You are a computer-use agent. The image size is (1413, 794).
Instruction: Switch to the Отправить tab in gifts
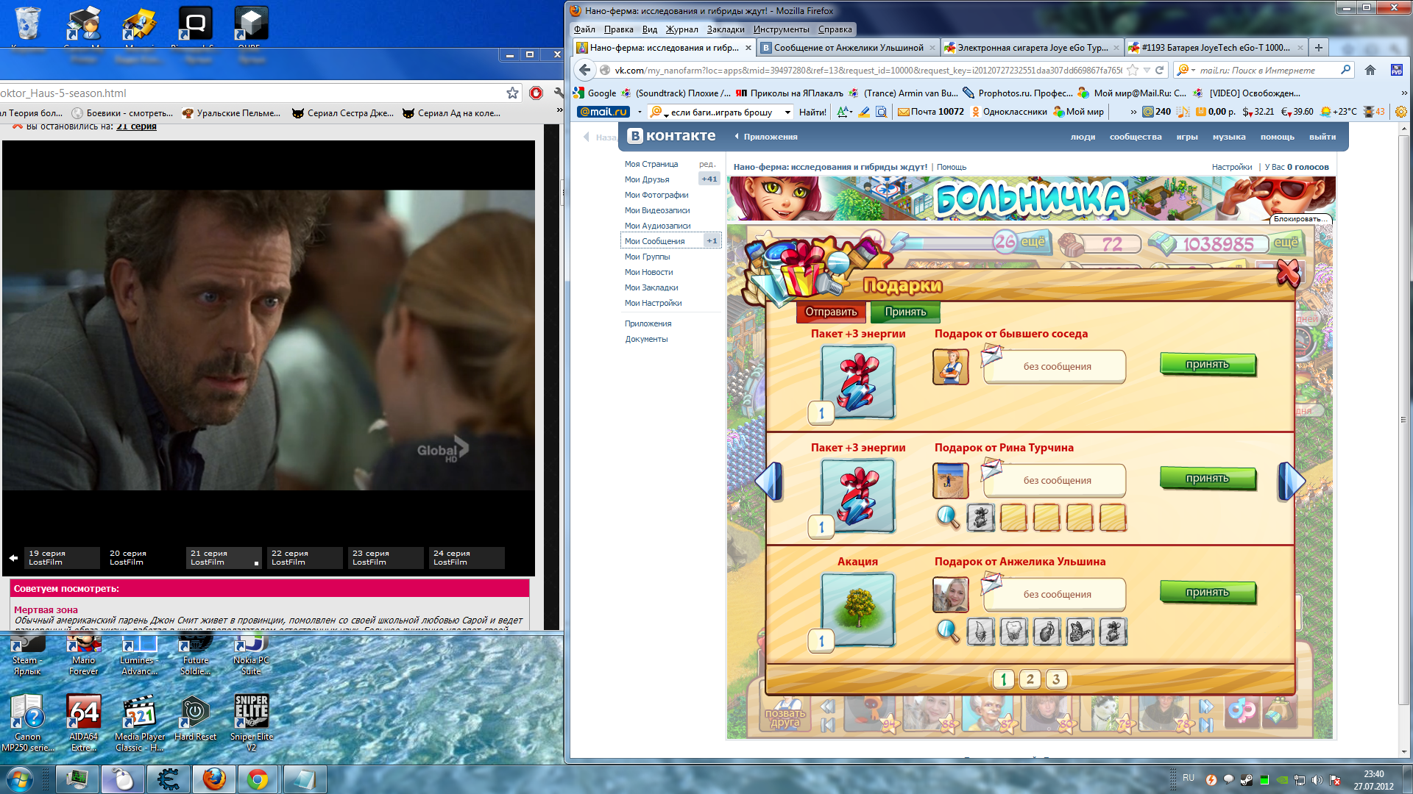click(831, 312)
